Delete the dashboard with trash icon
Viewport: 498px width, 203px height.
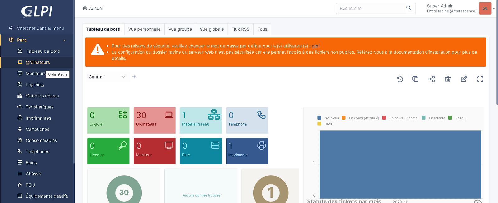(x=448, y=79)
